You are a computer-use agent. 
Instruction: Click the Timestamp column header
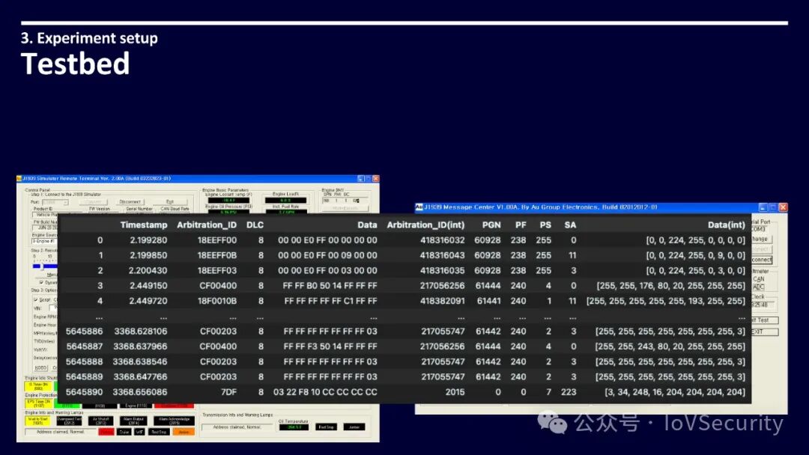click(144, 225)
